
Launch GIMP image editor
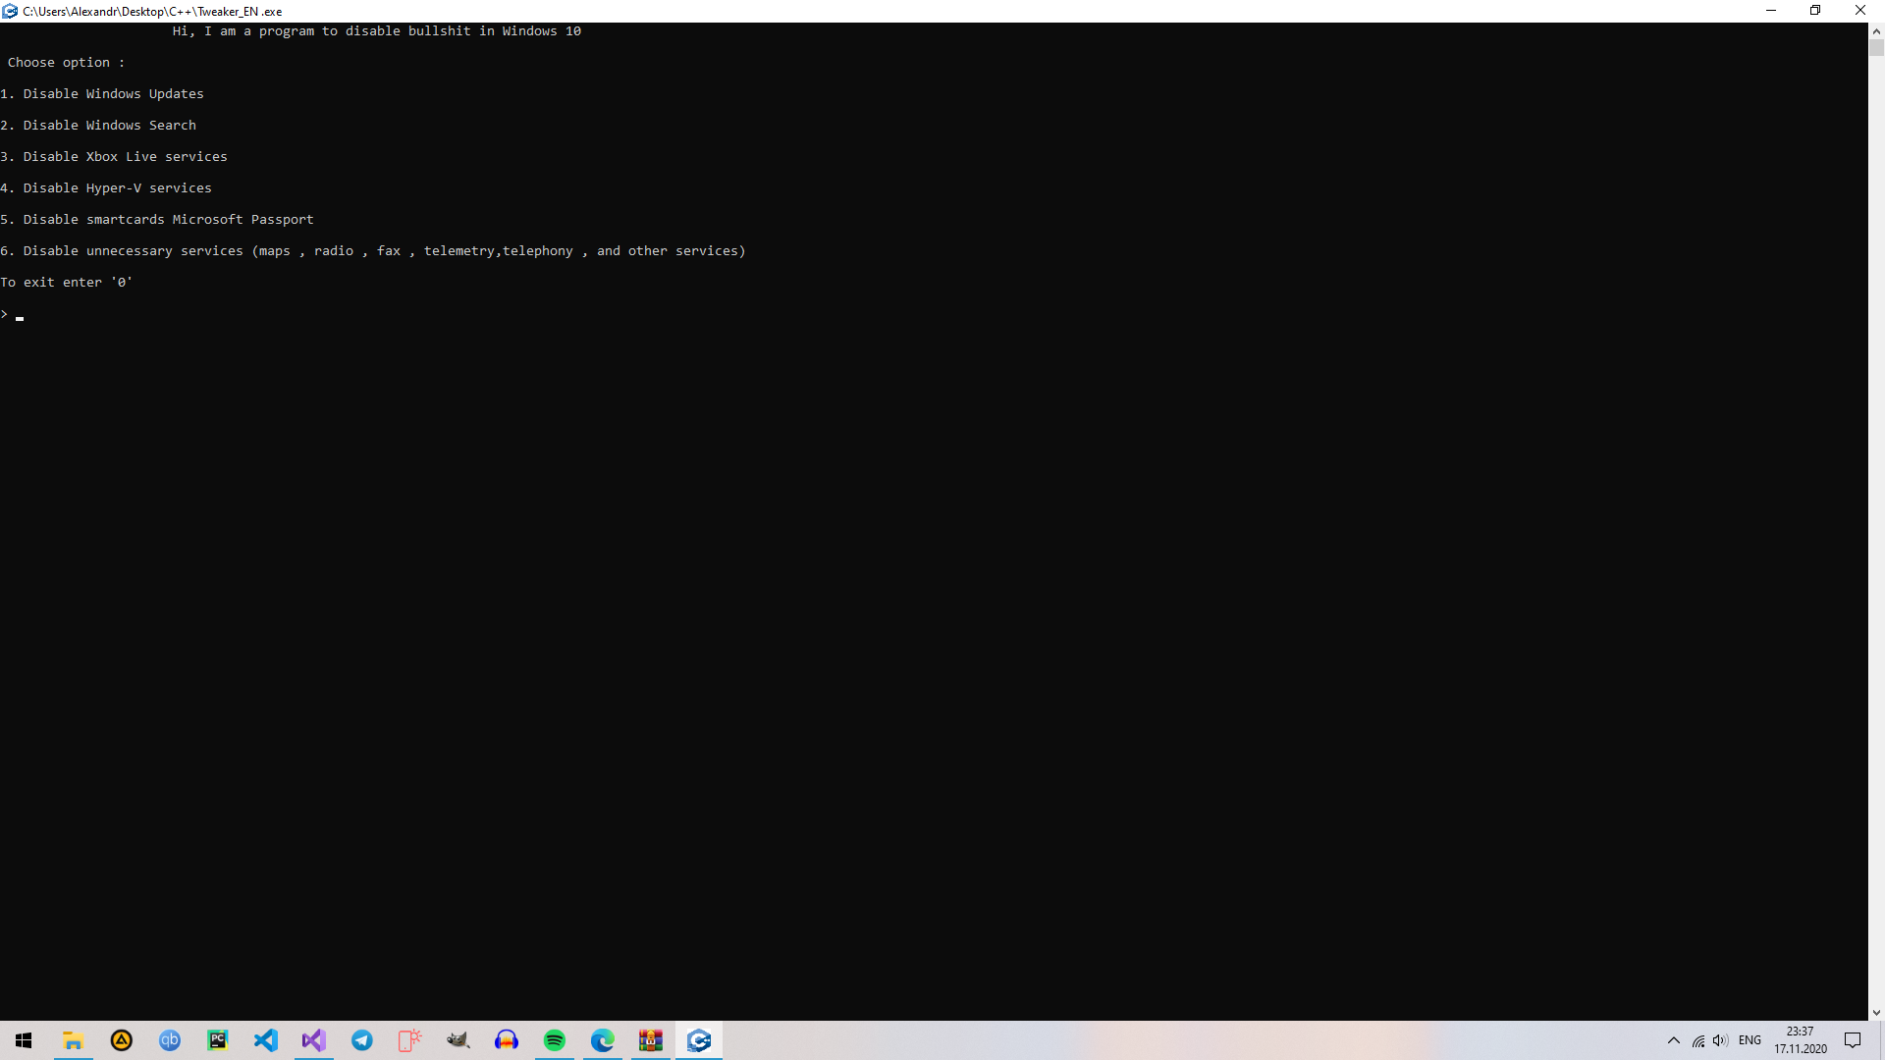click(x=458, y=1040)
